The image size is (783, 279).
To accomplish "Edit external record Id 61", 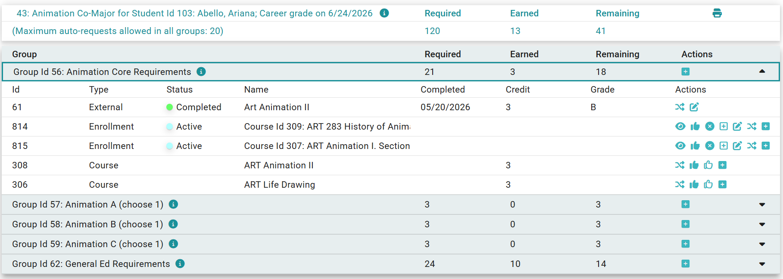I will (x=694, y=107).
